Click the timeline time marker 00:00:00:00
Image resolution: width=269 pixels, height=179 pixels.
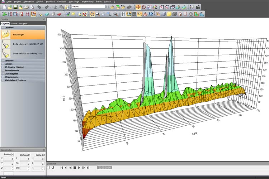(x=105, y=168)
